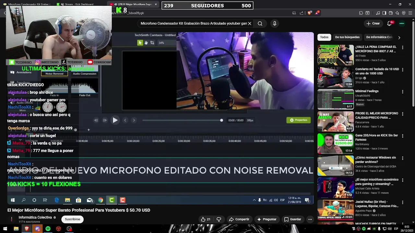Open Spotify from the bottom taskbar

(x=48, y=229)
